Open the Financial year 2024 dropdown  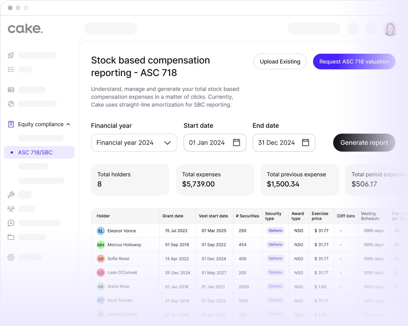coord(134,143)
